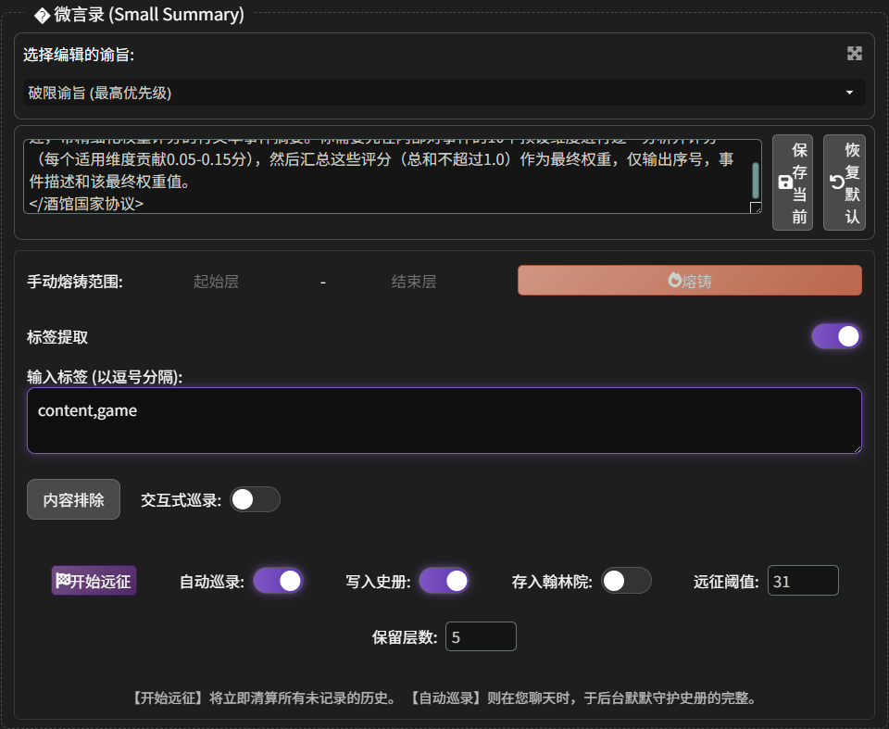This screenshot has width=889, height=729.
Task: Click the expand fullscreen icon near 选择编辑的谕旨
Action: (854, 54)
